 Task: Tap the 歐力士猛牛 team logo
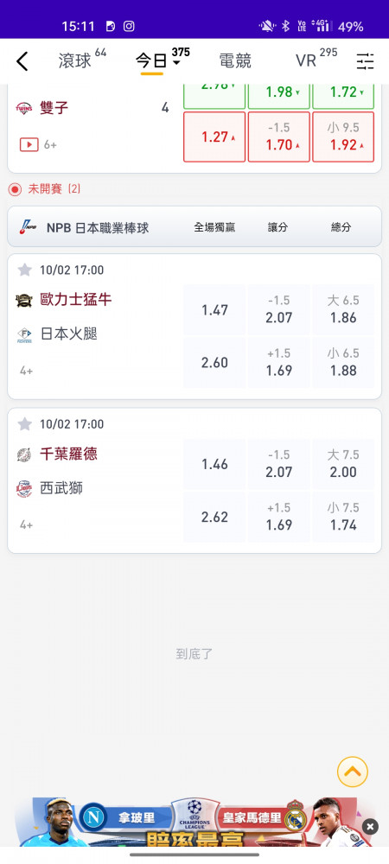(23, 301)
